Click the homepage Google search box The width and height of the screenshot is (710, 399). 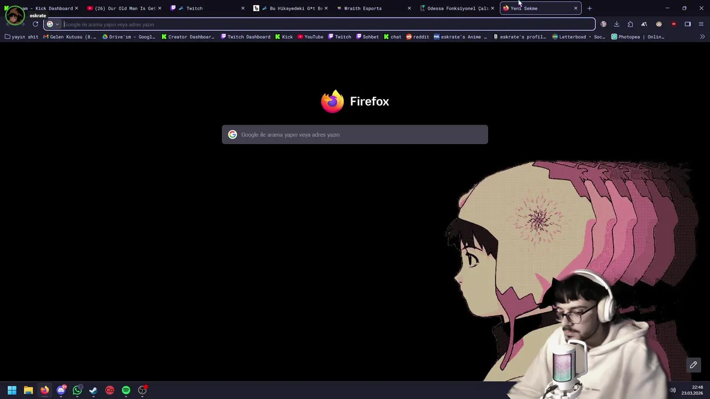(x=355, y=135)
